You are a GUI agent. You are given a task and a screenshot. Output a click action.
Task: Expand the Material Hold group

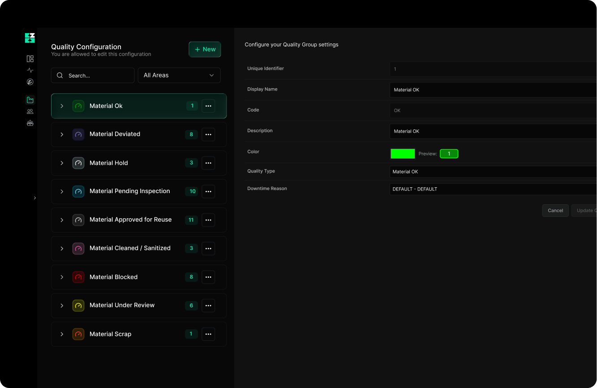pos(62,163)
